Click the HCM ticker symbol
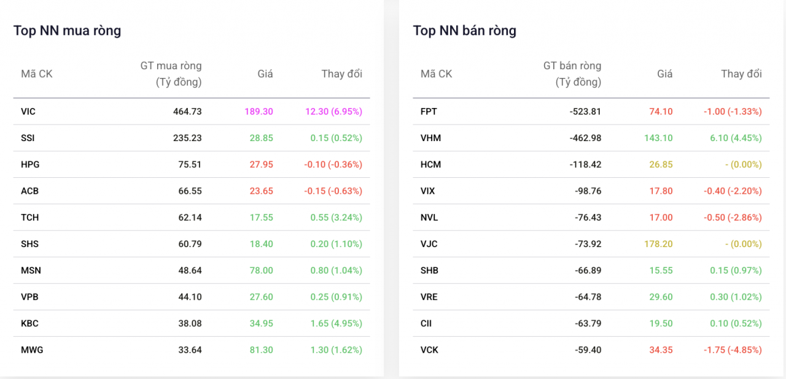Viewport: 786px width, 379px height. [x=430, y=164]
